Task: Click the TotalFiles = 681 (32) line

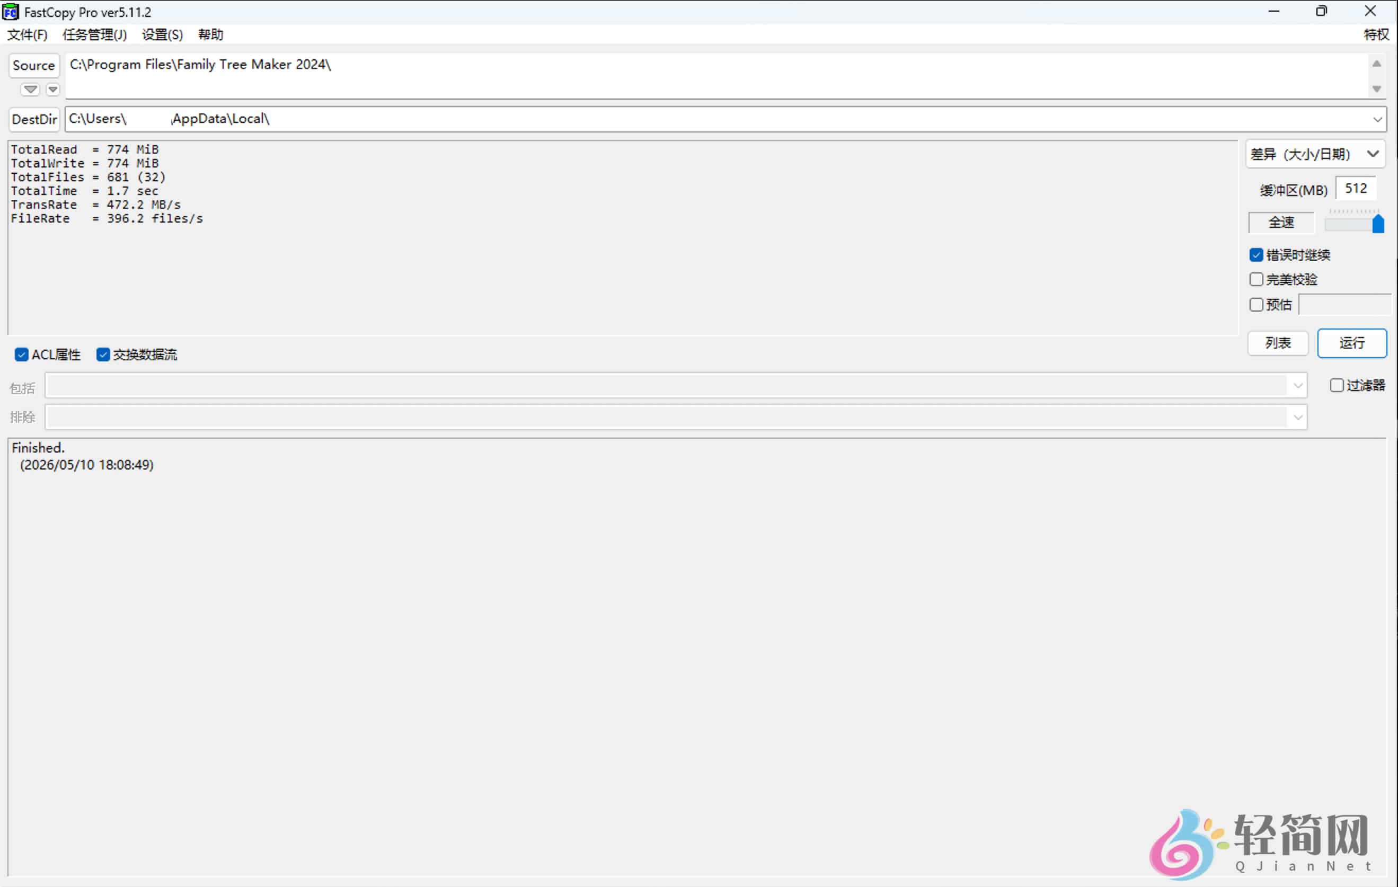Action: 89,177
